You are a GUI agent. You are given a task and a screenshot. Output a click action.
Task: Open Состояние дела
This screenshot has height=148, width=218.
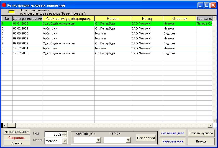(x=173, y=133)
